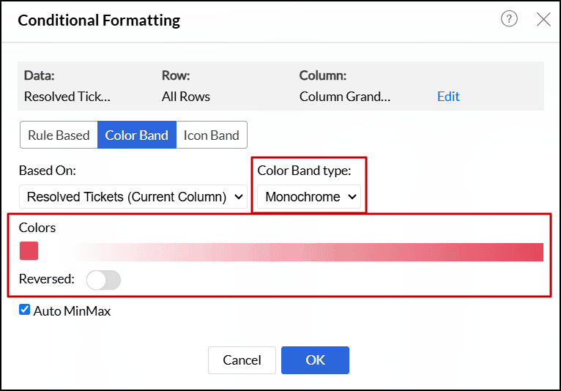Click the Column Grand... value
Viewport: 561px width, 391px height.
(345, 97)
